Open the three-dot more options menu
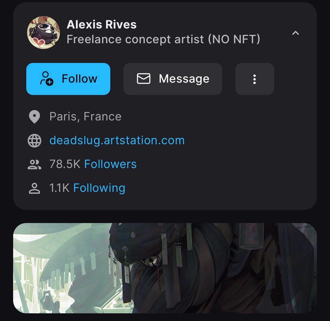Screen dimensions: 330x321 [x=254, y=79]
